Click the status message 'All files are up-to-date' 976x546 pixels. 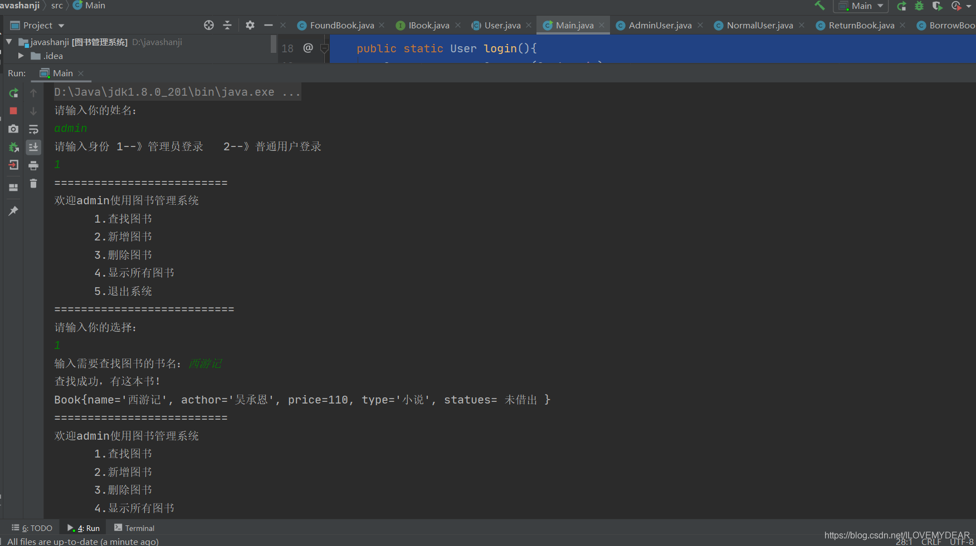click(83, 542)
